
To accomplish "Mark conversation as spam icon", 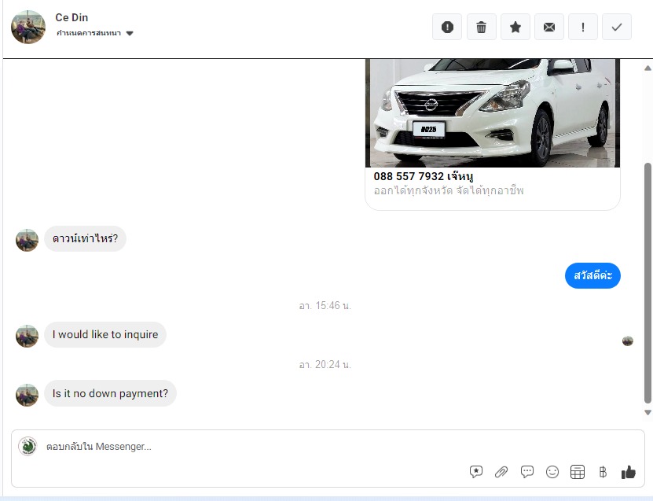I will pos(447,27).
